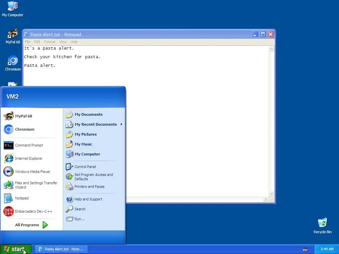Open MyPal 68 from the Start menu
Viewport: 339px width, 254px height.
tap(32, 116)
